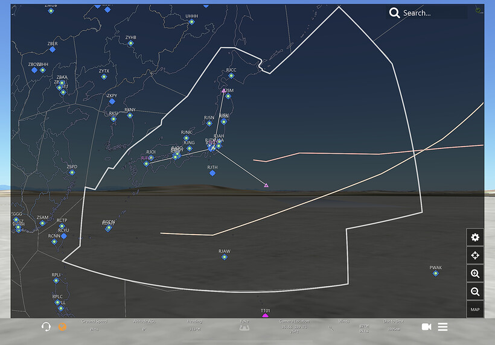Select the RPLC airport marker
This screenshot has width=495, height=345.
click(57, 302)
